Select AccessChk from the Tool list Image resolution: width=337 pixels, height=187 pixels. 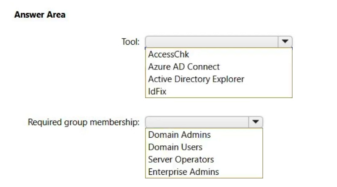(169, 54)
